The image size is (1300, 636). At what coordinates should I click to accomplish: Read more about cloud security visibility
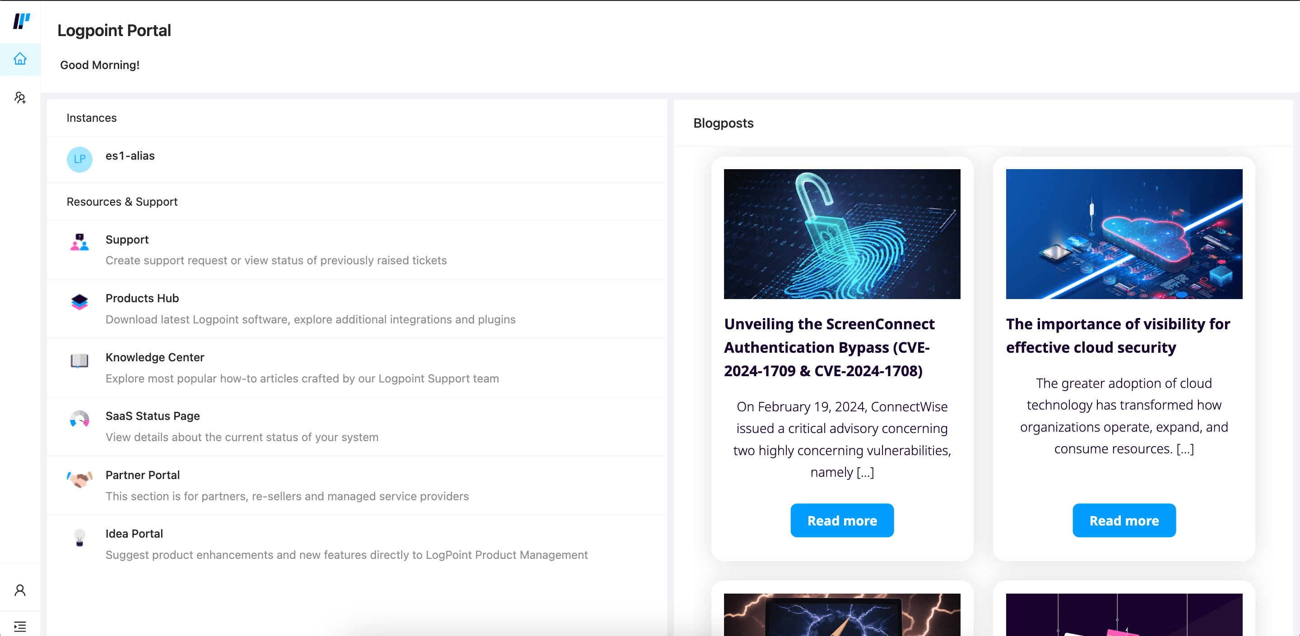click(x=1124, y=521)
